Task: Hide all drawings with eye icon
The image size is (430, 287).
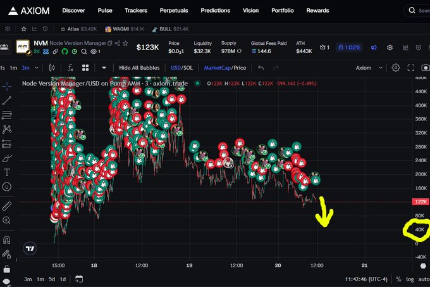Action: (x=7, y=282)
